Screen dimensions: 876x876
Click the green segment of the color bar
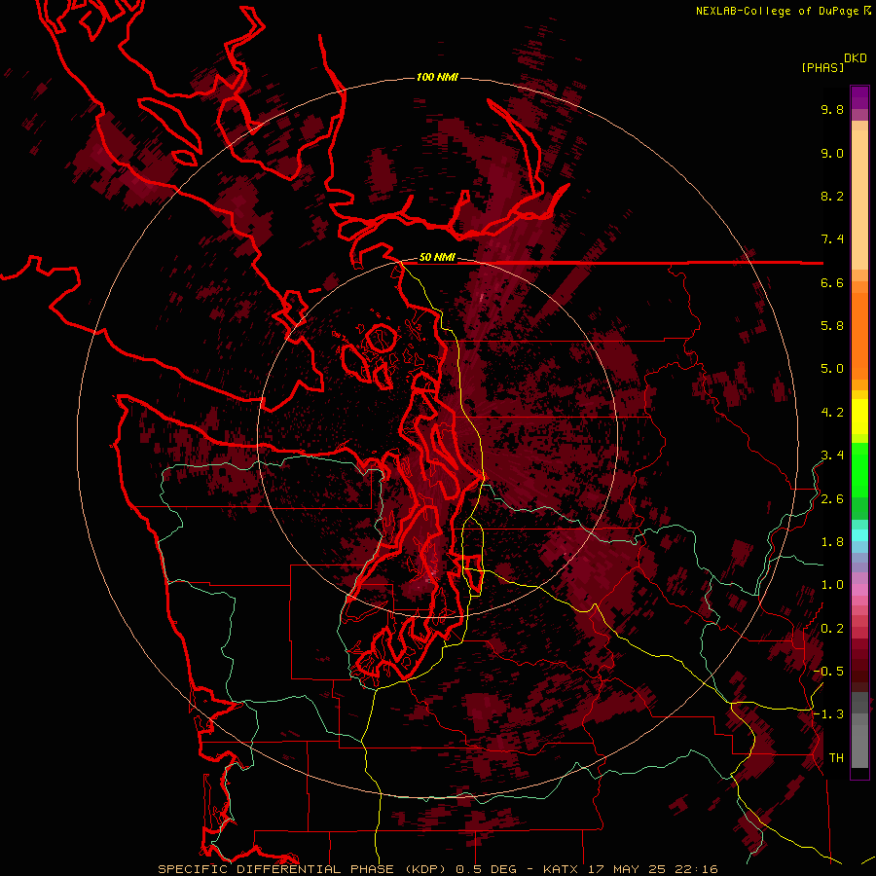point(859,469)
